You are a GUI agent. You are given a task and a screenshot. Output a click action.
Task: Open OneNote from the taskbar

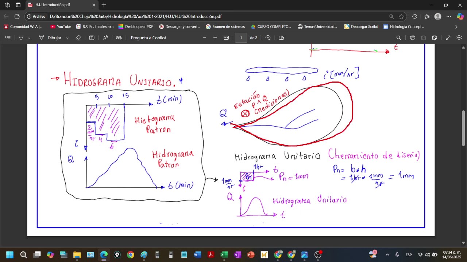point(238,255)
